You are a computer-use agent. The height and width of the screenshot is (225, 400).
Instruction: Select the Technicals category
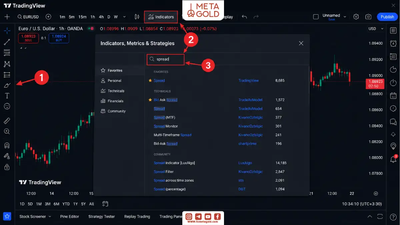click(119, 91)
